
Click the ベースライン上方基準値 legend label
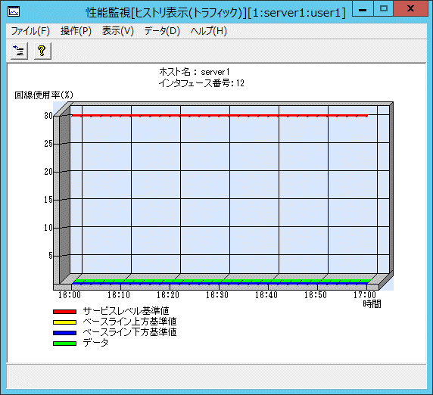129,322
